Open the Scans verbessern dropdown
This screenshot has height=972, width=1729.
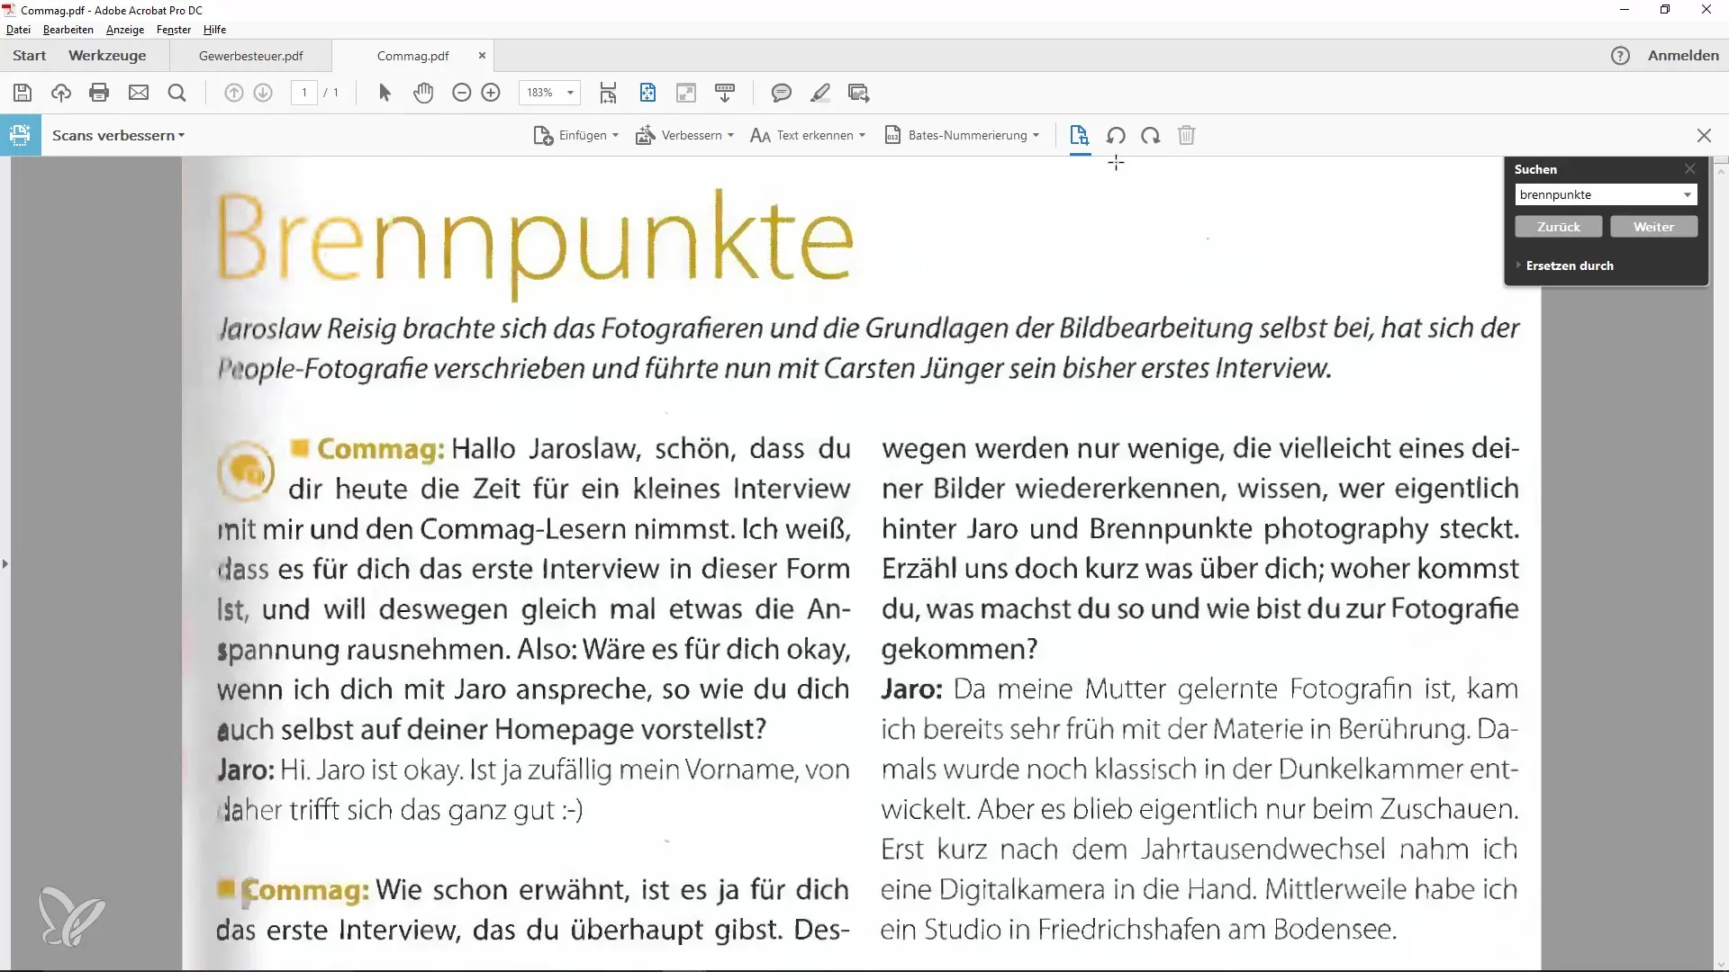119,135
